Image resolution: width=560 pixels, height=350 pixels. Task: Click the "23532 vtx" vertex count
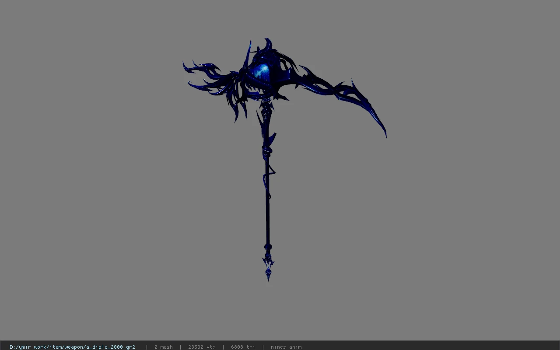pyautogui.click(x=202, y=347)
